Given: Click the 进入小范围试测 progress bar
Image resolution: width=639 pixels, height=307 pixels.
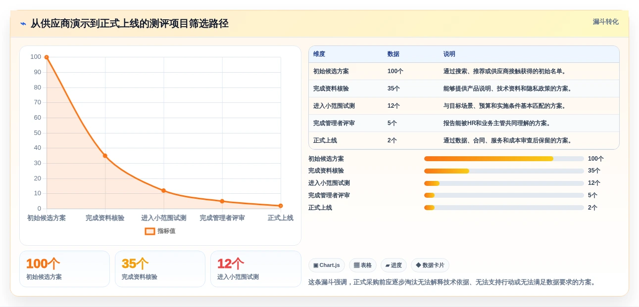Looking at the screenshot, I should 504,183.
